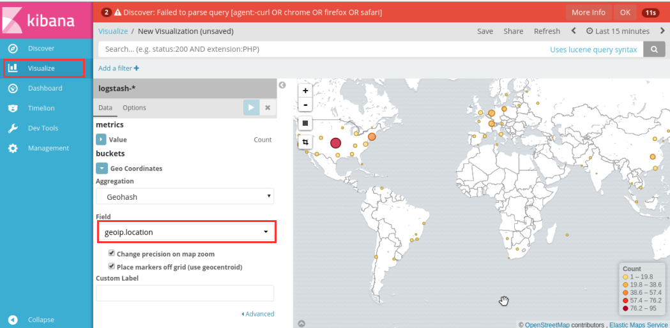Viewport: 670px width, 328px height.
Task: Toggle Place markers off grid checkbox
Action: click(112, 267)
